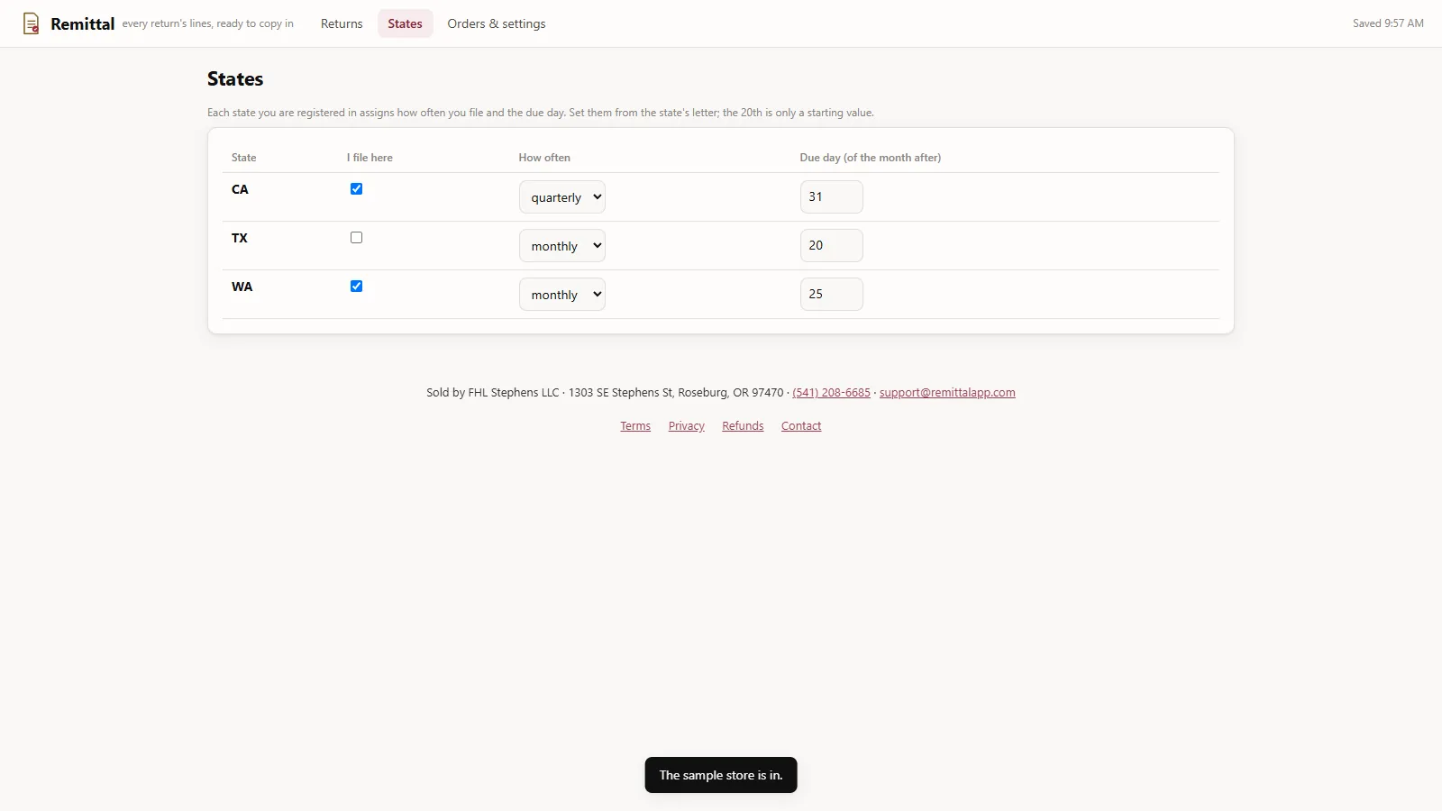
Task: Open the Terms link in footer
Action: coord(635,426)
